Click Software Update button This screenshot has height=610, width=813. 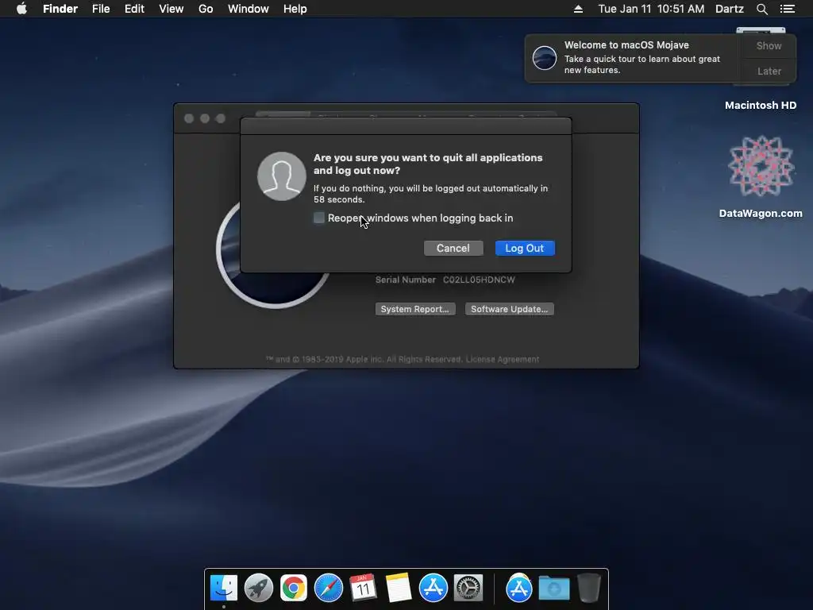tap(509, 309)
